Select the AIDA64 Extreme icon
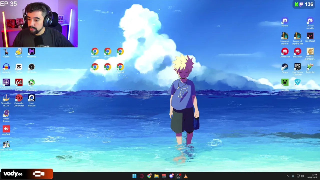The image size is (320, 180). pos(19,85)
